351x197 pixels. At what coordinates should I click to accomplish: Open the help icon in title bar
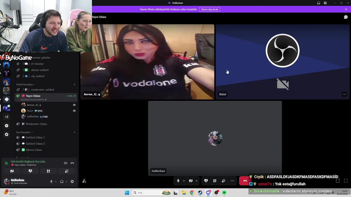tap(325, 3)
